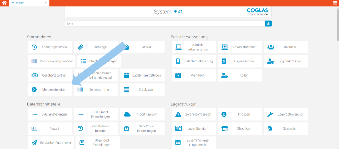Pin the System page with pin icon
The width and height of the screenshot is (339, 149).
coord(176,12)
